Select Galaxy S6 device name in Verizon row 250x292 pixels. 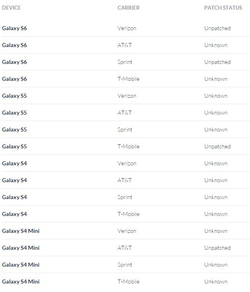pos(14,29)
